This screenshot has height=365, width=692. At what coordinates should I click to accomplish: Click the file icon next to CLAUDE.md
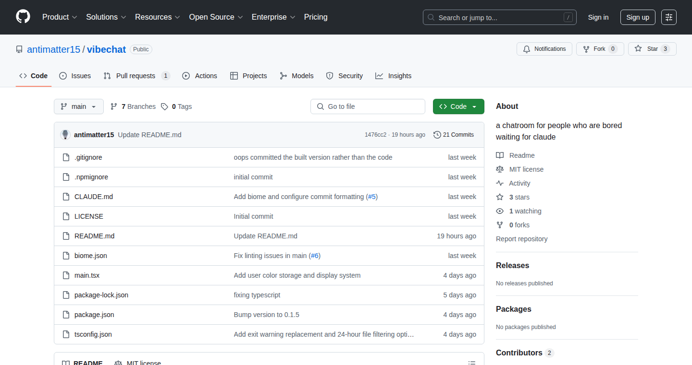click(x=66, y=197)
